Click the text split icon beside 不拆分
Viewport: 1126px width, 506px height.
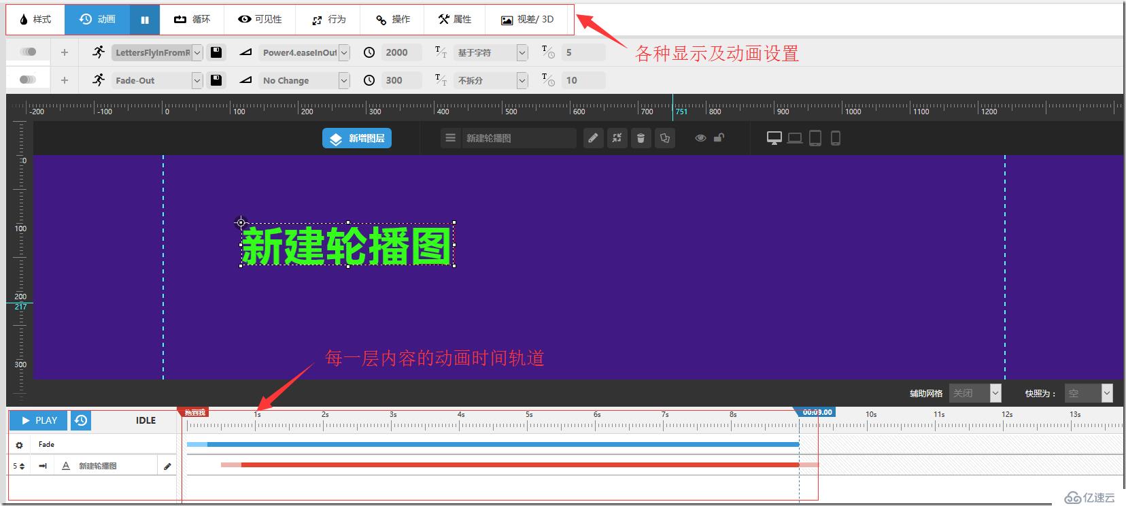[x=441, y=80]
